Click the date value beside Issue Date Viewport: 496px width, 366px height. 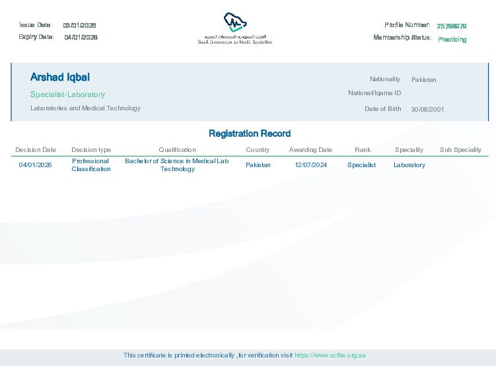(79, 25)
